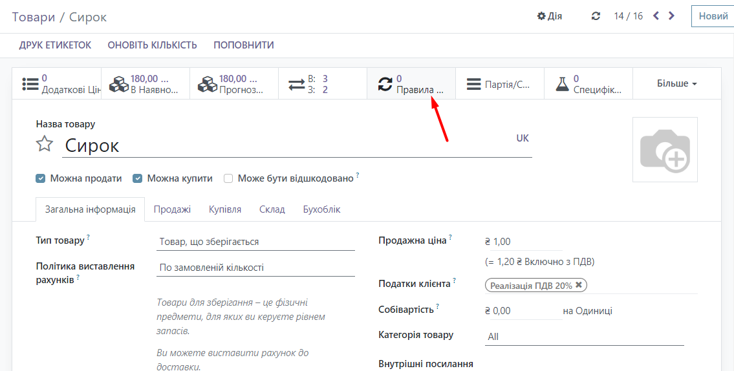Expand the Більше dropdown menu
Viewport: 734px width, 371px height.
676,84
